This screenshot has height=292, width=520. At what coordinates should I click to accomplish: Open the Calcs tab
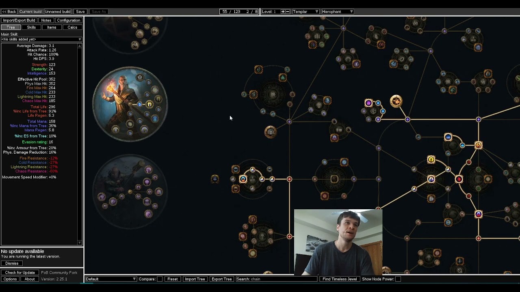pyautogui.click(x=72, y=27)
